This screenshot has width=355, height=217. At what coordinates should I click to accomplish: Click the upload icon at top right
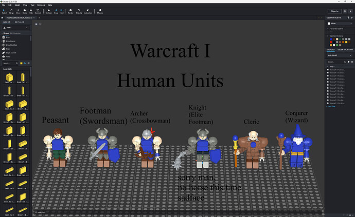[x=350, y=11]
